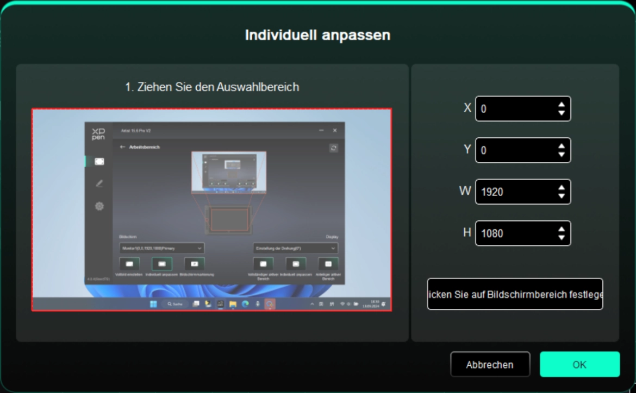Increase the X value with up arrow
Viewport: 636px width, 393px height.
[562, 105]
